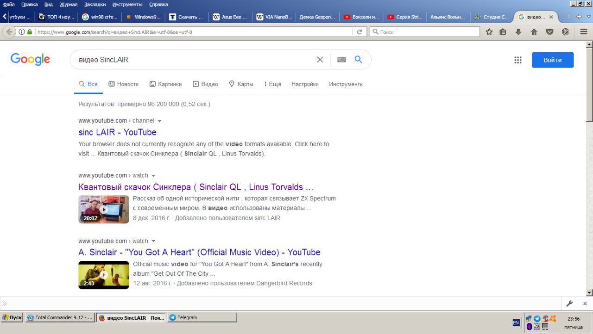
Task: Open a new tab with the plus icon
Action: point(579,17)
